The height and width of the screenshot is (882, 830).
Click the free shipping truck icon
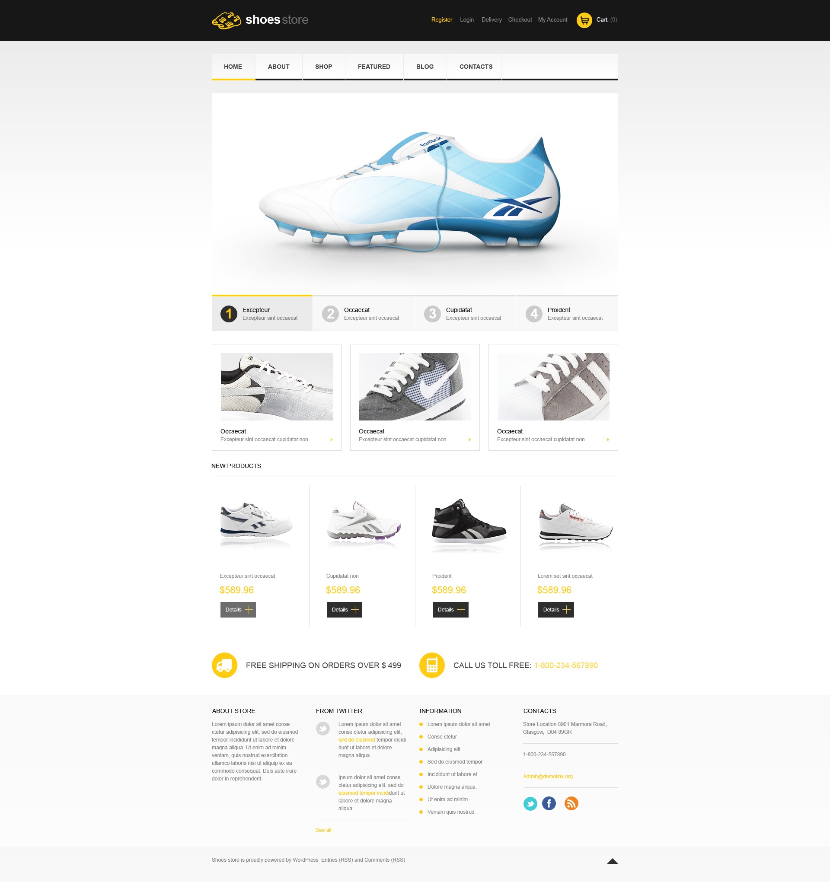(x=225, y=665)
